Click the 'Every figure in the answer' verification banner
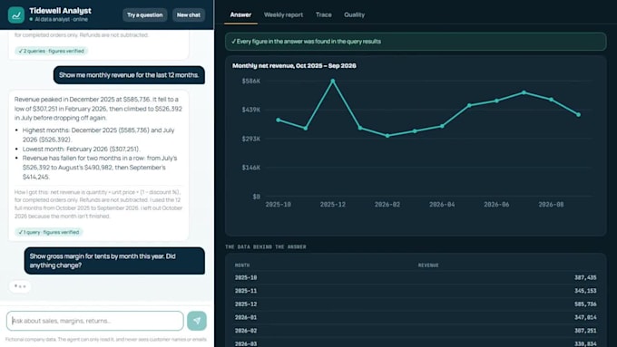The width and height of the screenshot is (617, 347). [416, 42]
